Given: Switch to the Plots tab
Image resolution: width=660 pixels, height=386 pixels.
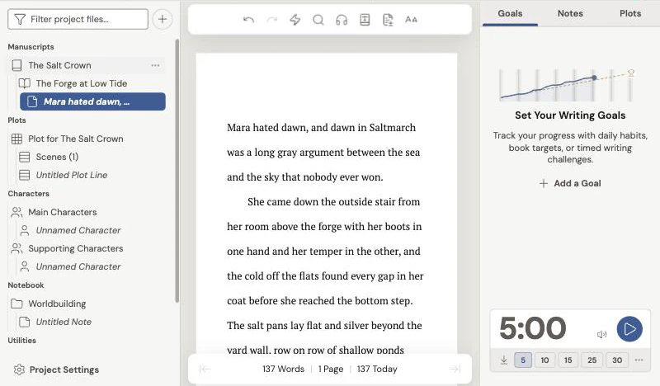Looking at the screenshot, I should click(x=630, y=13).
